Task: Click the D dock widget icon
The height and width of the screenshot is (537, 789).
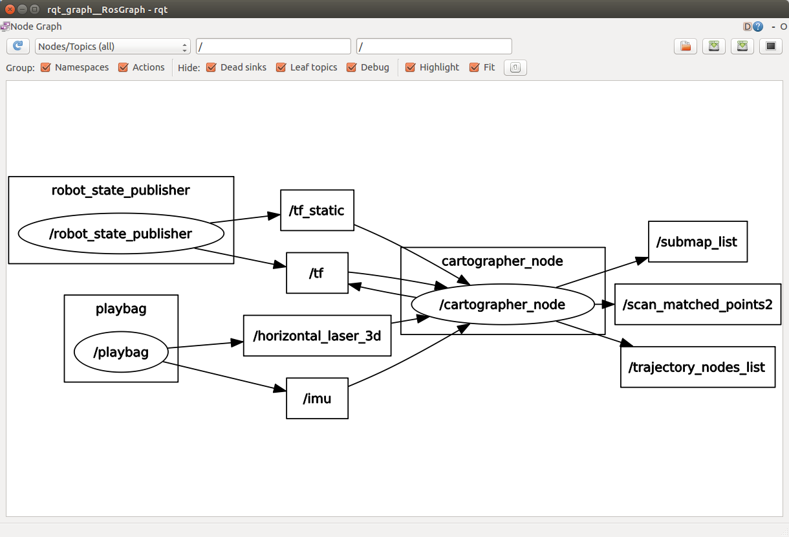Action: pyautogui.click(x=748, y=27)
